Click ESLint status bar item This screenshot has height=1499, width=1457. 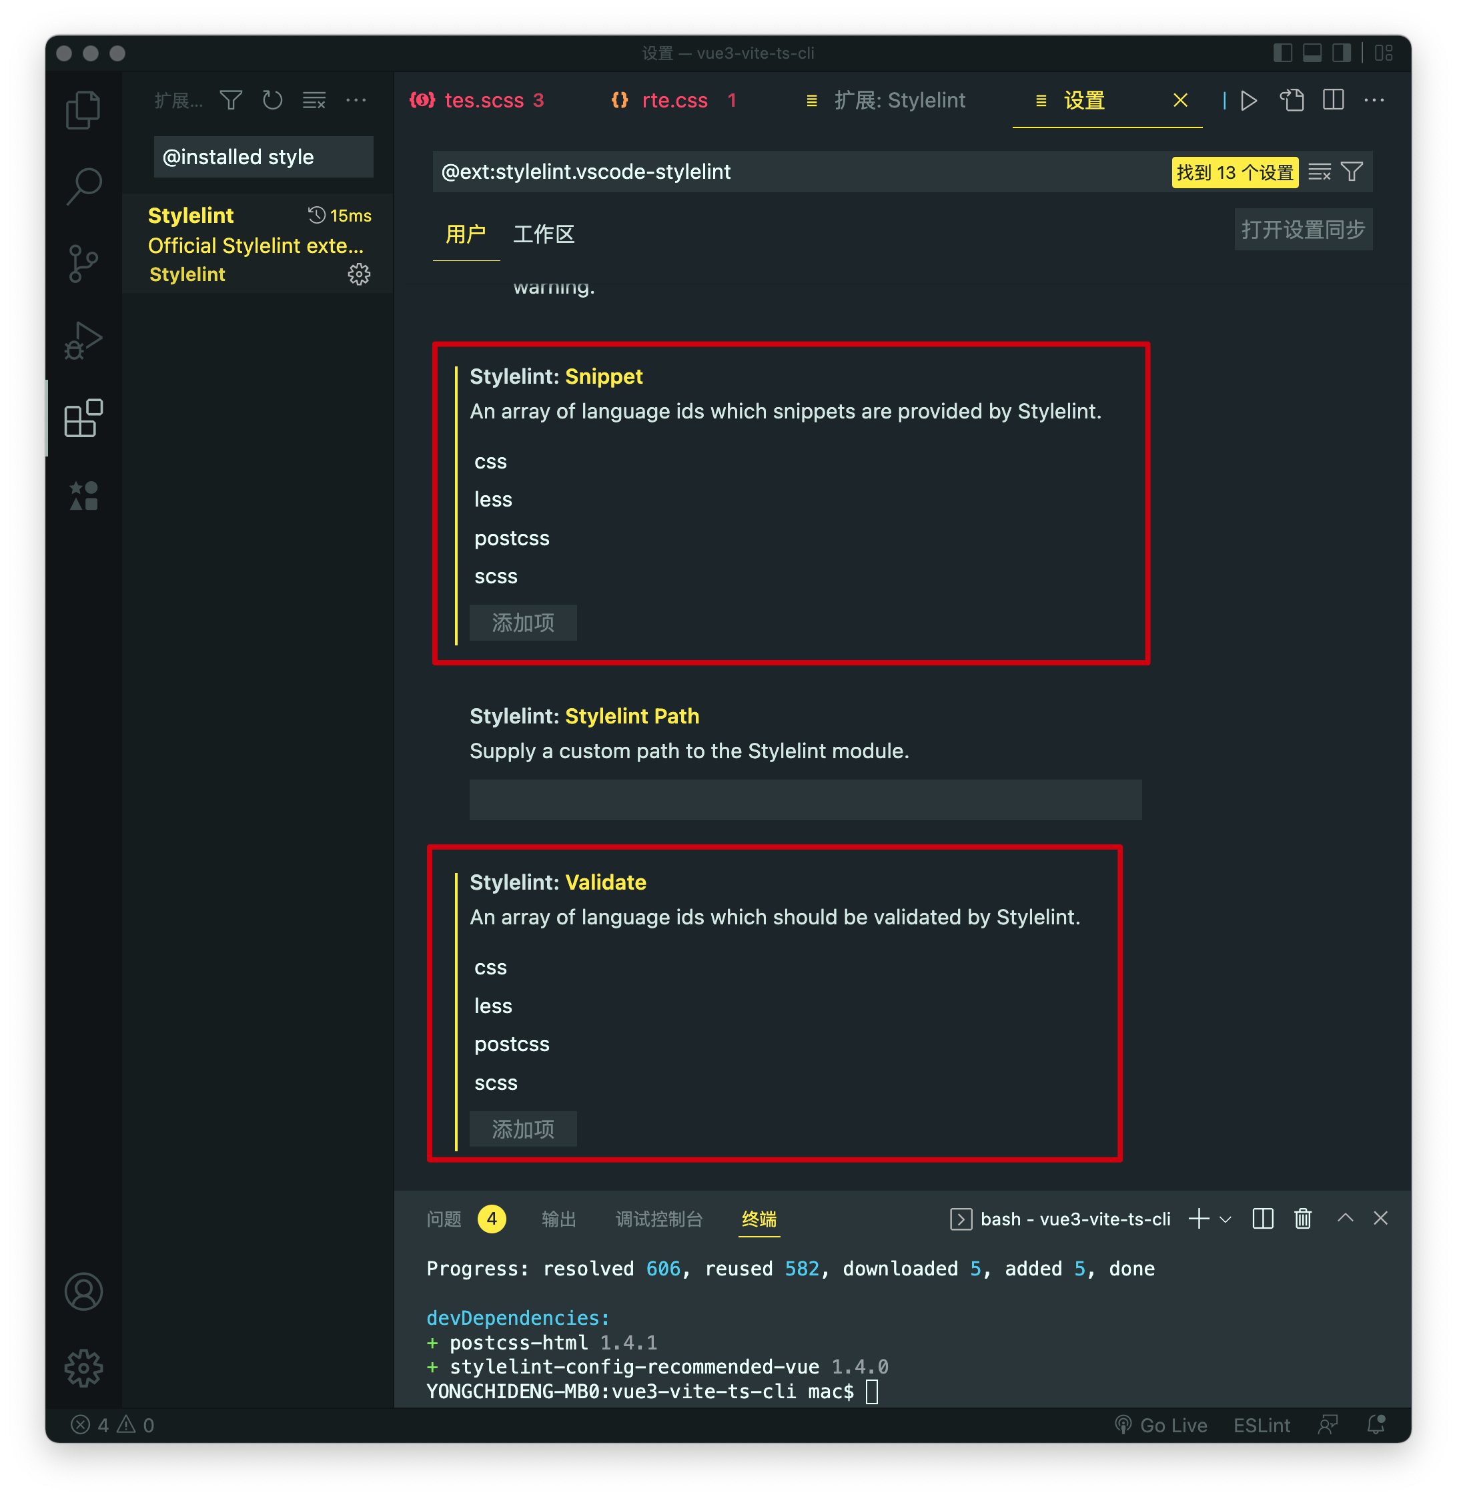coord(1261,1425)
